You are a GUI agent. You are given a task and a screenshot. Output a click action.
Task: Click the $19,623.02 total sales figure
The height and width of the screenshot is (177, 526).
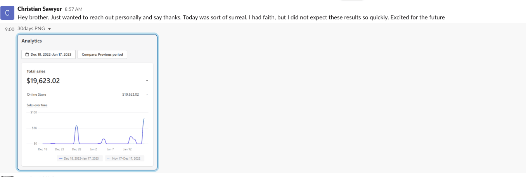pyautogui.click(x=43, y=81)
